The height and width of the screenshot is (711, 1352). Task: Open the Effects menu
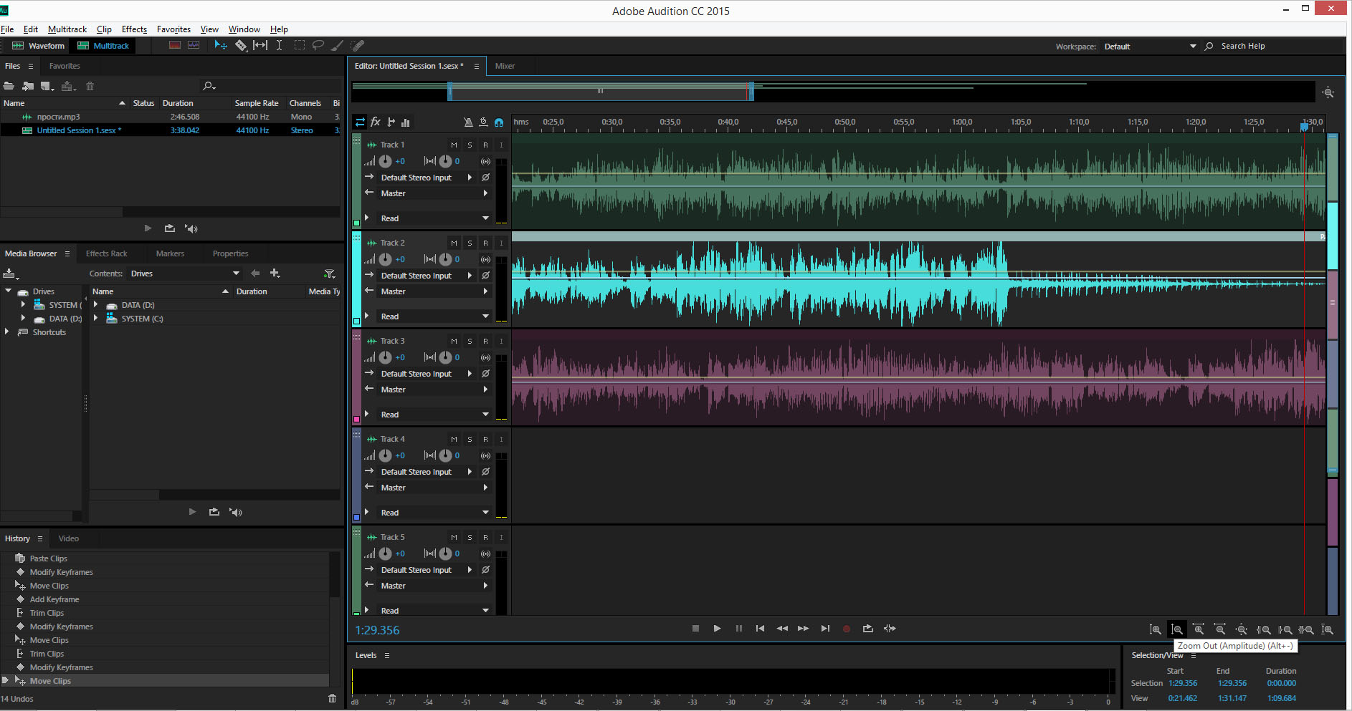(x=134, y=29)
